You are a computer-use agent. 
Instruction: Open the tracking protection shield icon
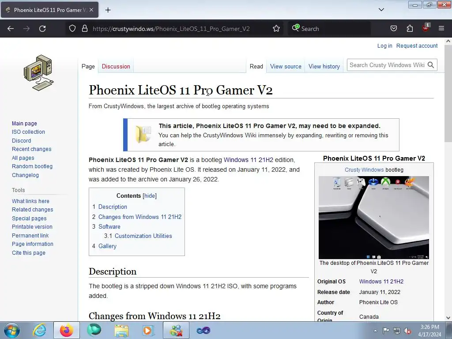click(72, 29)
